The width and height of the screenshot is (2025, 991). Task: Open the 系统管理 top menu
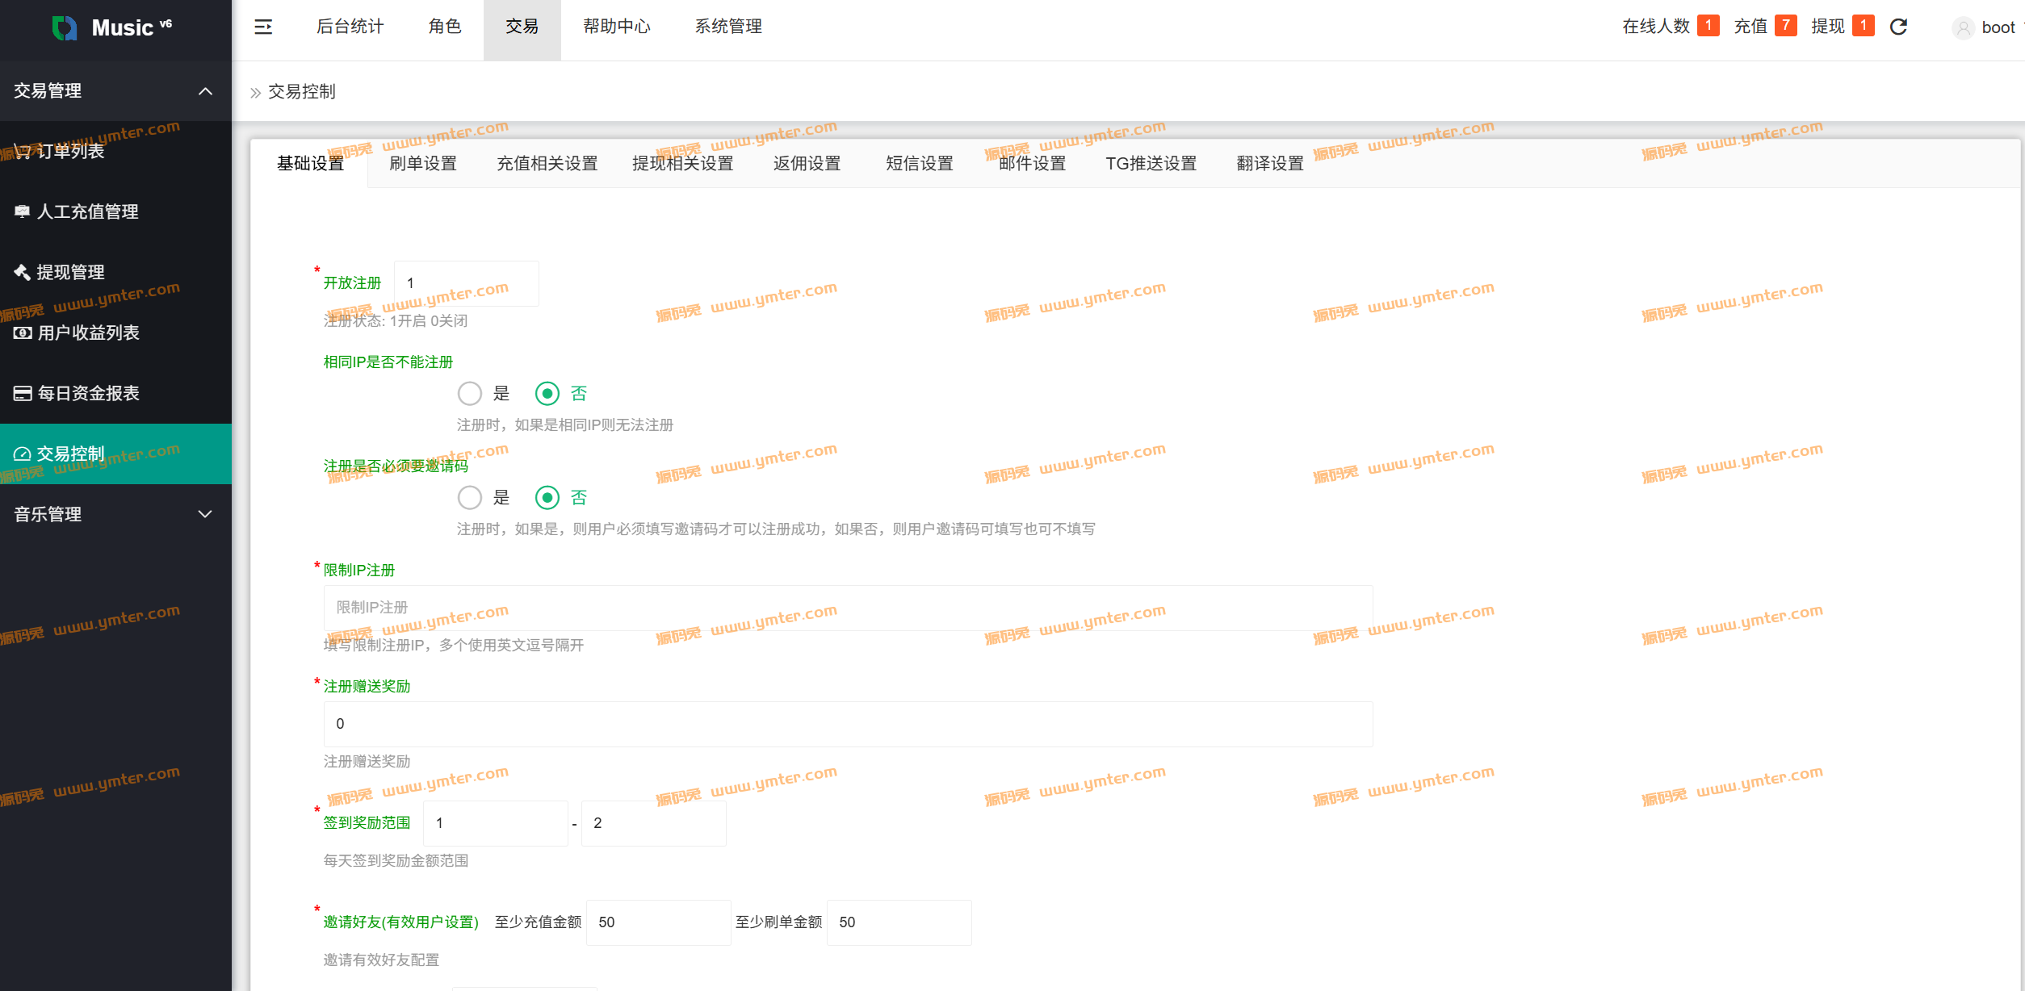(727, 27)
